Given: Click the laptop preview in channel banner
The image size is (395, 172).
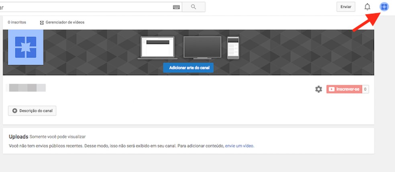Looking at the screenshot, I should [158, 48].
